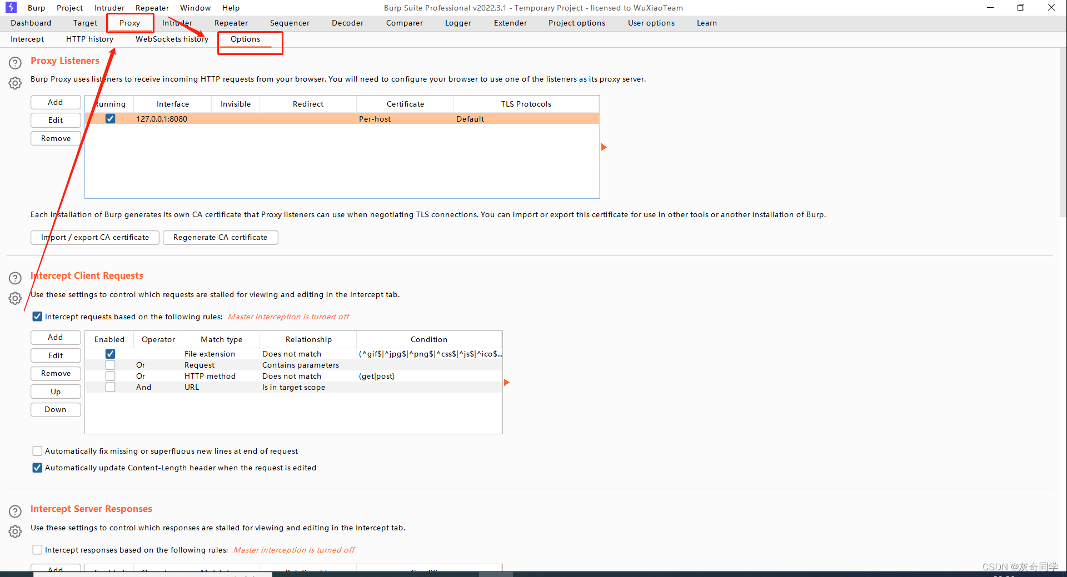Open help for Proxy Listeners section
The height and width of the screenshot is (577, 1067).
pos(15,63)
